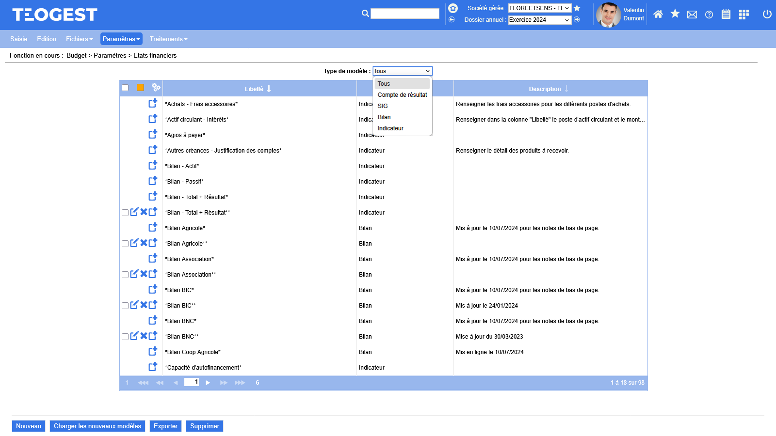Open the apps grid icon
This screenshot has height=436, width=776.
[744, 15]
